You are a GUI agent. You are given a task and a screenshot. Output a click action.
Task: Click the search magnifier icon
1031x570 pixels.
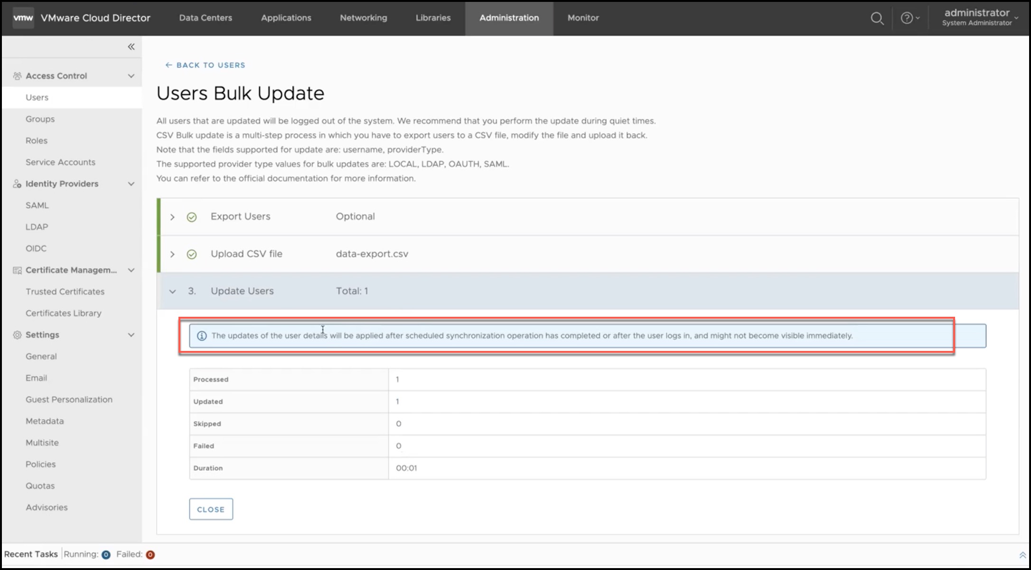pos(877,18)
